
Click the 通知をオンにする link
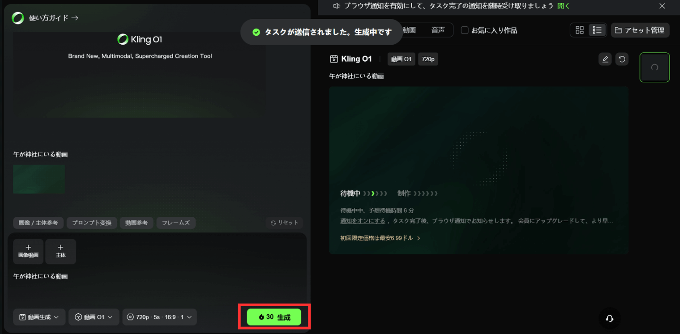coord(362,221)
